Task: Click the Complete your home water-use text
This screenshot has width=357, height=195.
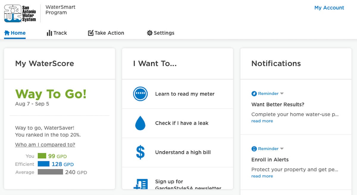Action: [x=295, y=114]
